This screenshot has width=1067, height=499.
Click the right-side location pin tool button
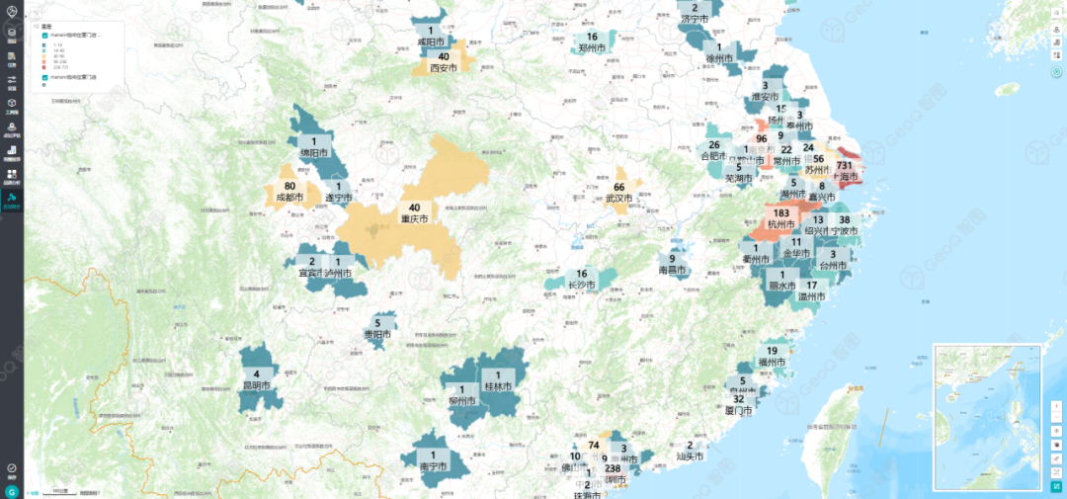(x=1056, y=30)
